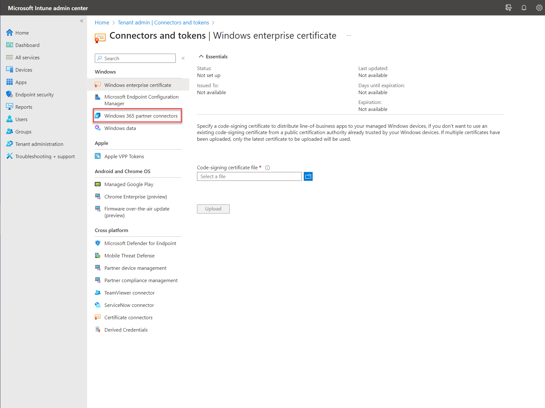Click the Devices monitor icon
545x408 pixels.
pyautogui.click(x=10, y=70)
